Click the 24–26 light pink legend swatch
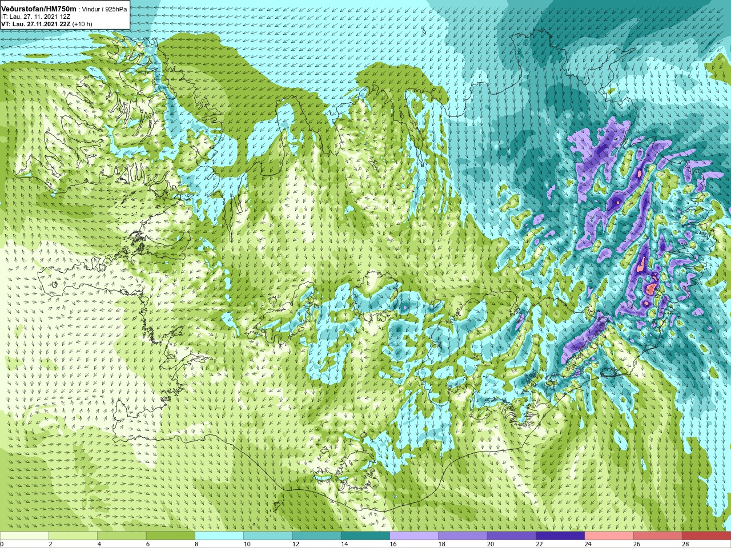The image size is (731, 548). click(x=609, y=536)
